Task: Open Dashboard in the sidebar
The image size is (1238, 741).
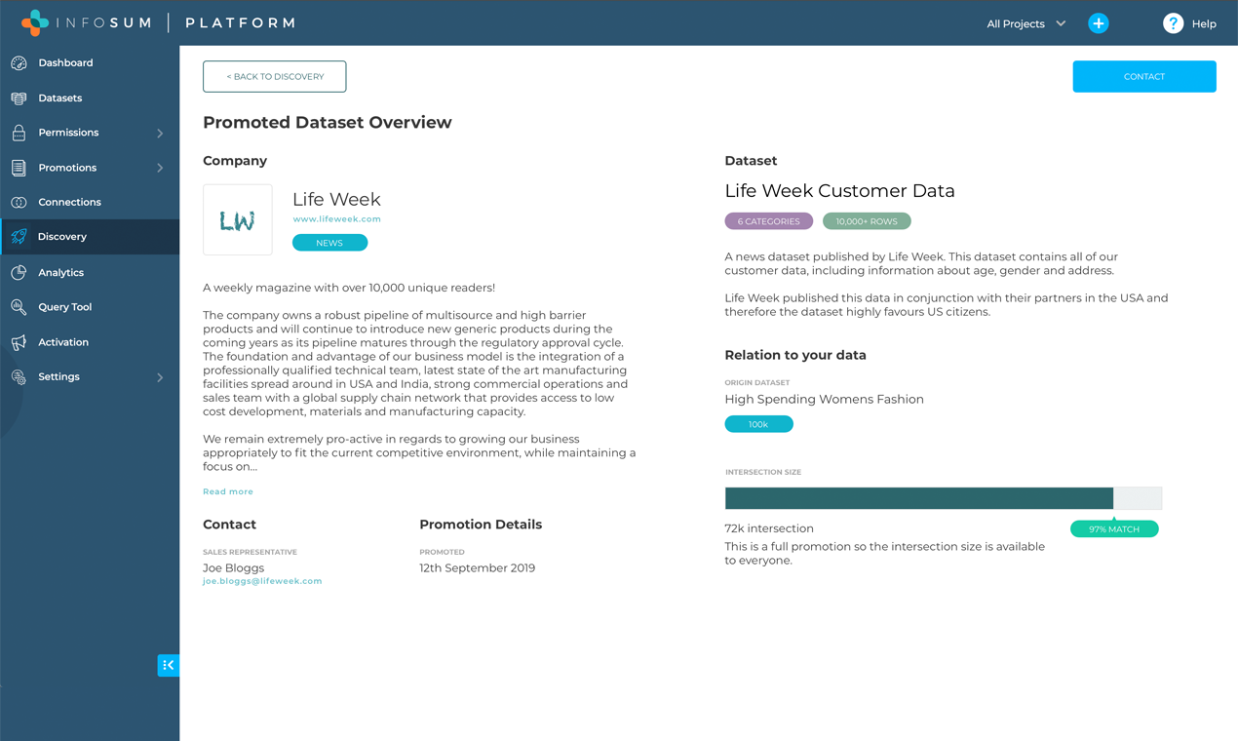Action: click(x=90, y=63)
